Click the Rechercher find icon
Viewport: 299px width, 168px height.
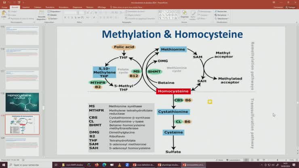(x=221, y=11)
